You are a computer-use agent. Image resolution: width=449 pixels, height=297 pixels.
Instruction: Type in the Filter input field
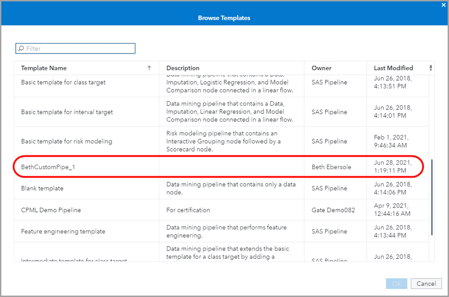[x=79, y=49]
